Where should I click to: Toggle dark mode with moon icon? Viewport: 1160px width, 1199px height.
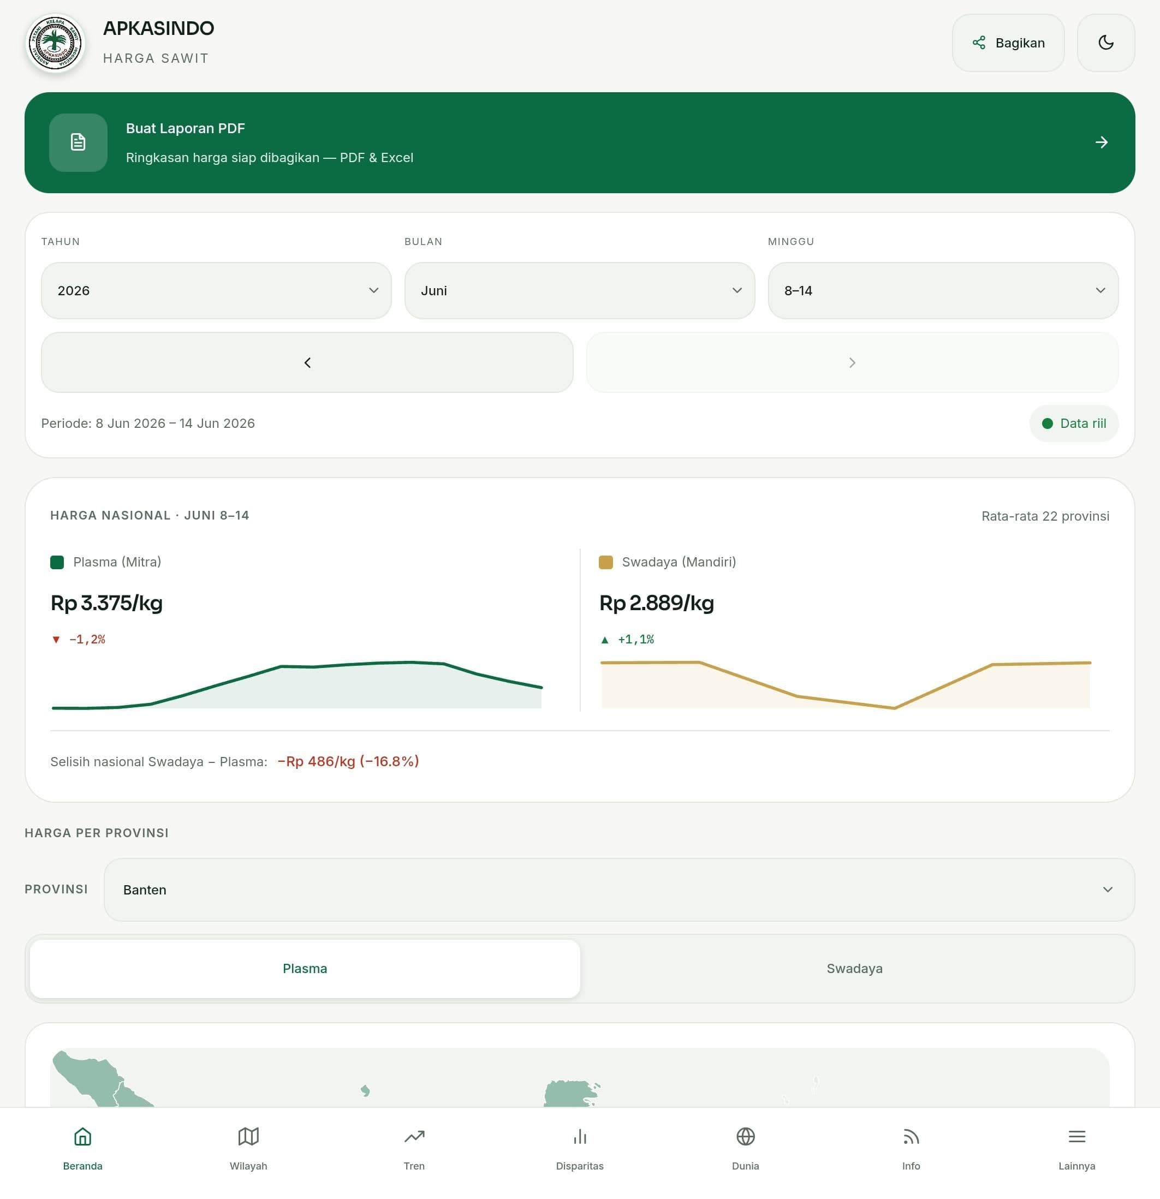(1105, 43)
